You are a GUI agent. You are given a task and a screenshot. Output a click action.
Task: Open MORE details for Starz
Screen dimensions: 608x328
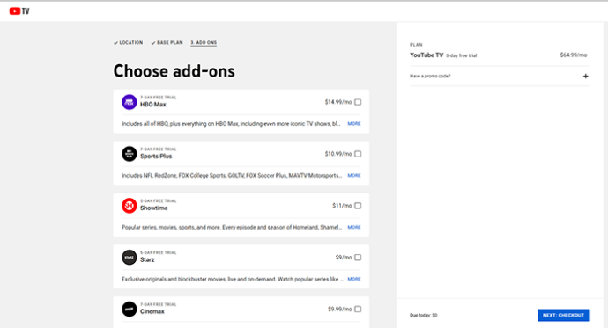pyautogui.click(x=354, y=279)
